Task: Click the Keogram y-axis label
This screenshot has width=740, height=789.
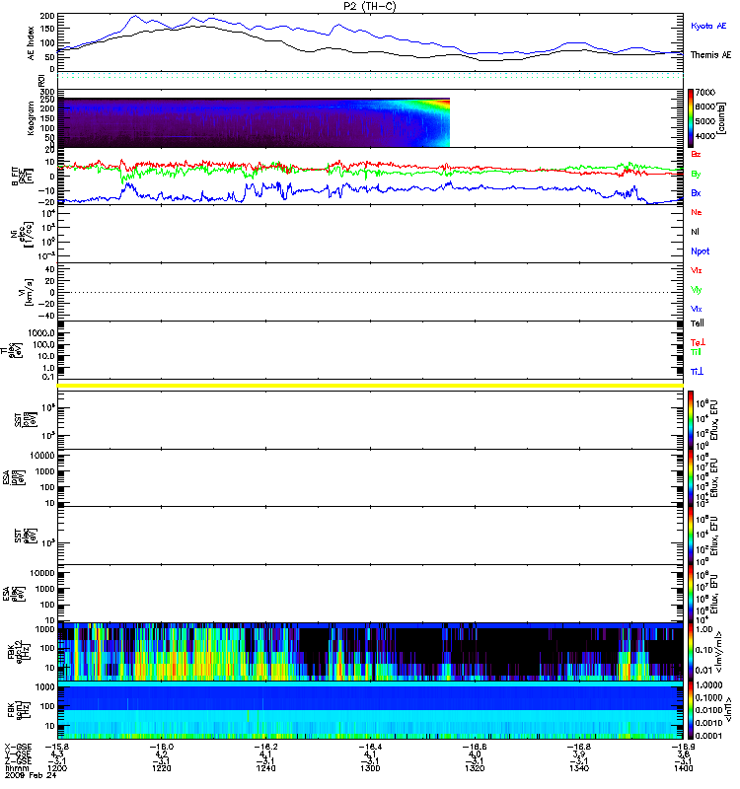Action: [31, 117]
